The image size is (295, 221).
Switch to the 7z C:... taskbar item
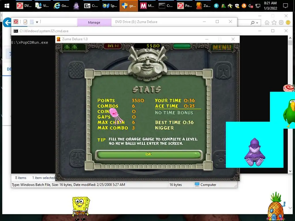click(91, 6)
